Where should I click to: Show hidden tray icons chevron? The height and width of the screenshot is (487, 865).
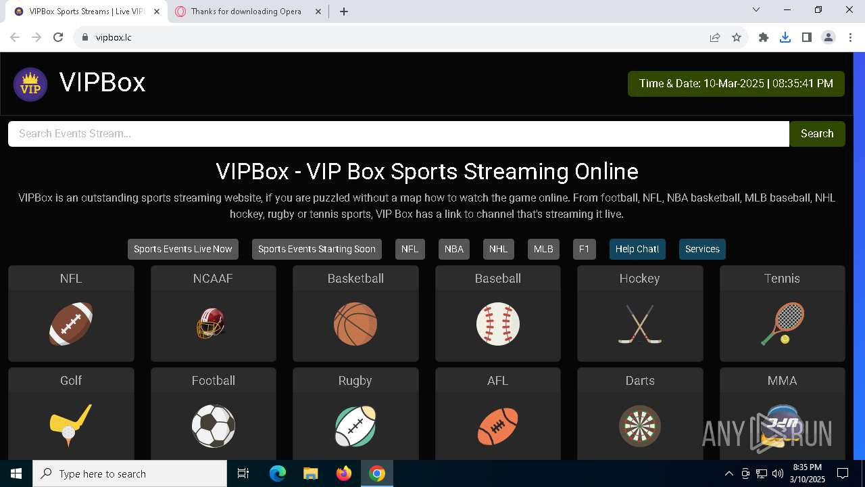coord(728,473)
